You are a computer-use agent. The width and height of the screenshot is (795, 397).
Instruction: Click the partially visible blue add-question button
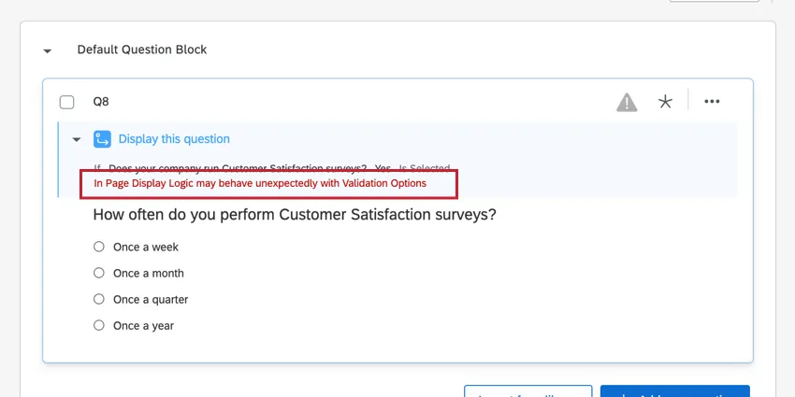tap(674, 391)
